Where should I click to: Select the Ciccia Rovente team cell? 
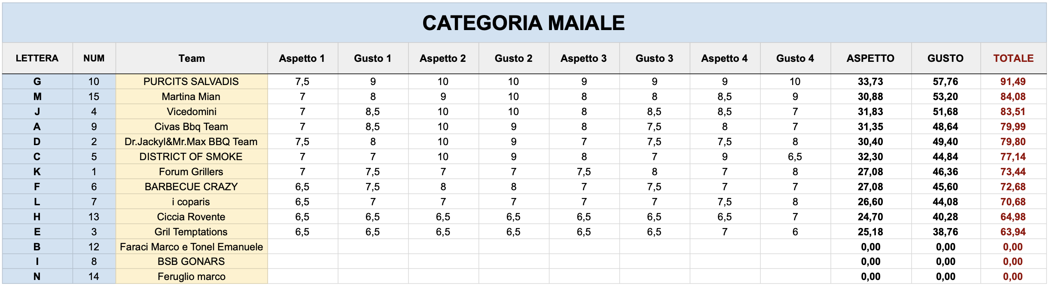192,217
